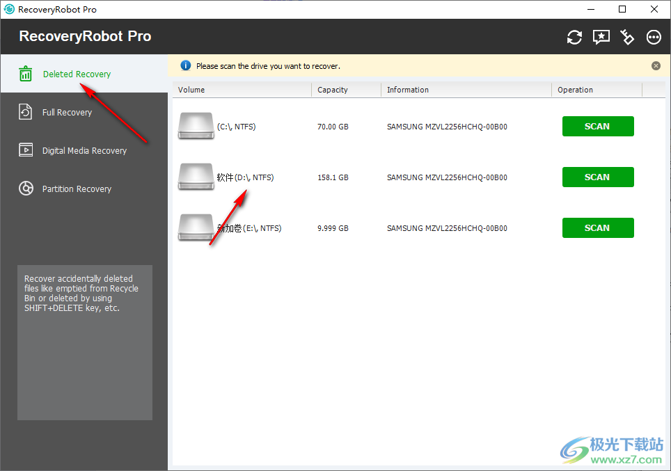Click the activation tag icon in header
The height and width of the screenshot is (471, 671).
(627, 37)
